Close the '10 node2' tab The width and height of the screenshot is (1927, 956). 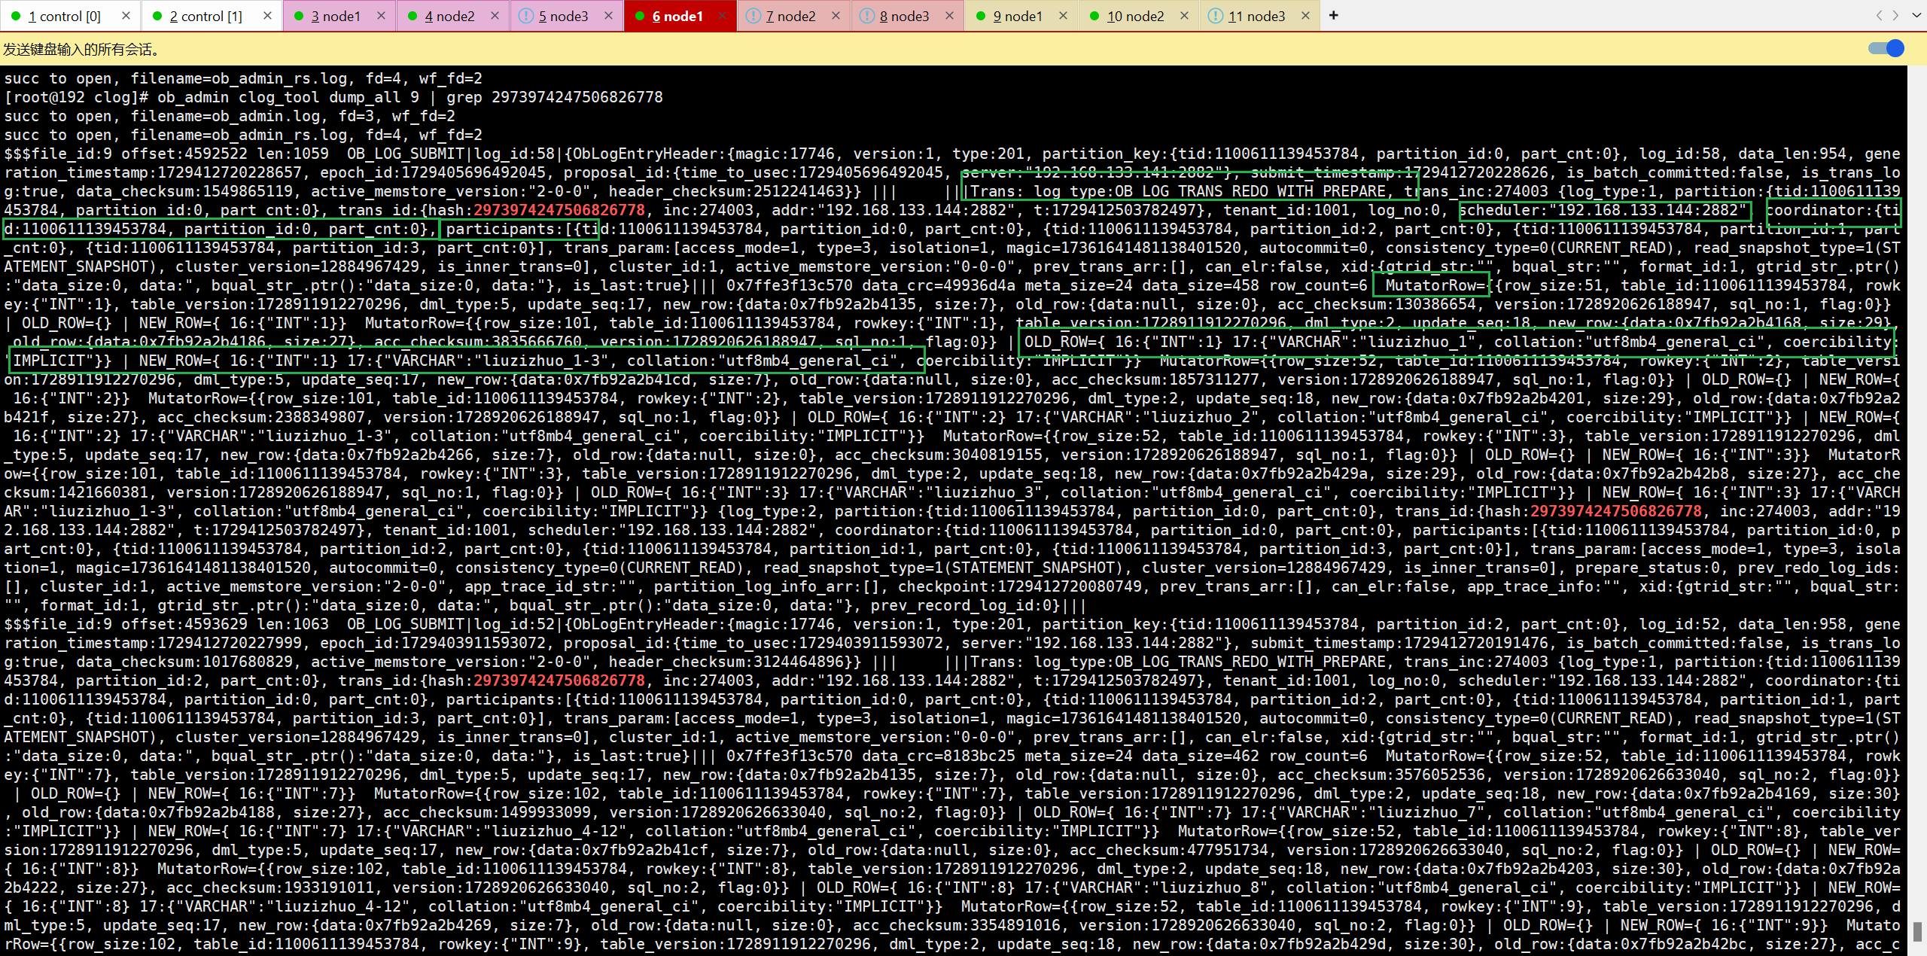tap(1184, 15)
